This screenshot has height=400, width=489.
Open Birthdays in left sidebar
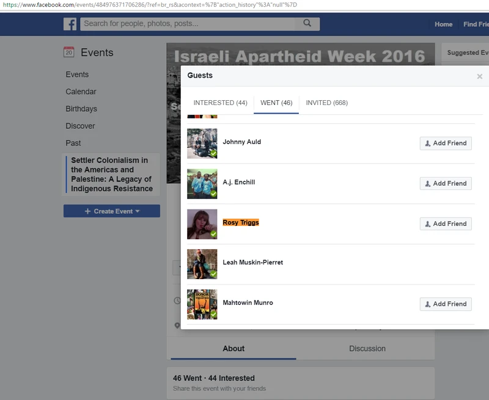[81, 109]
